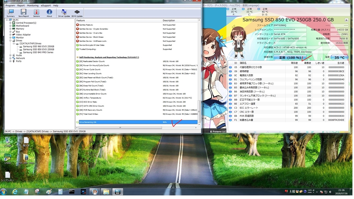
Task: Click the HWiNFO horizontal scrollbar thumb
Action: [120, 127]
